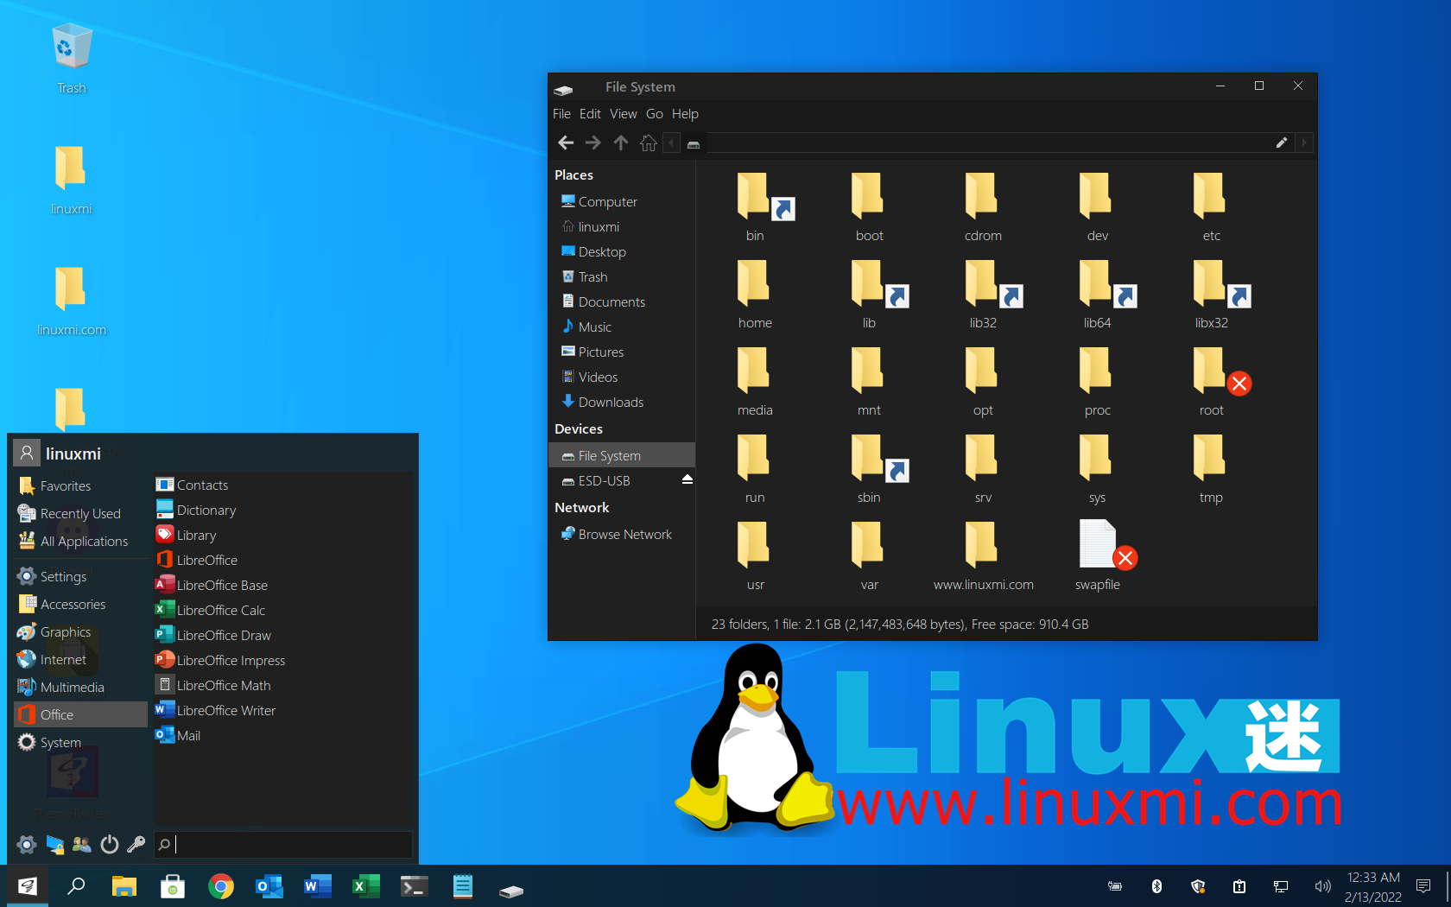Open Word-style writer on taskbar
This screenshot has height=907, width=1451.
318,886
